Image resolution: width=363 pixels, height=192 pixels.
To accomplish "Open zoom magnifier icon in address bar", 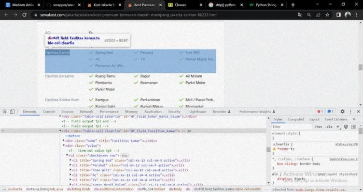I will tap(309, 15).
